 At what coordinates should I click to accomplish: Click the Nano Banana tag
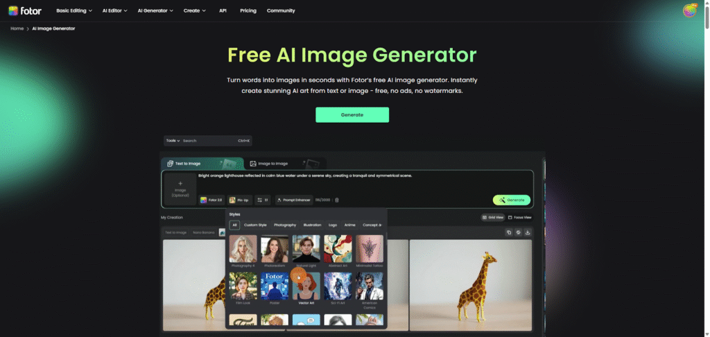[204, 232]
